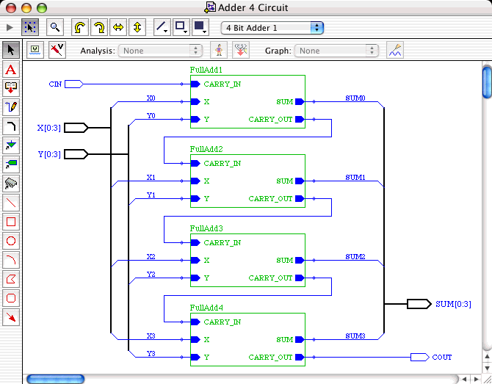Image resolution: width=492 pixels, height=384 pixels.
Task: Flip selection horizontally
Action: (x=117, y=28)
